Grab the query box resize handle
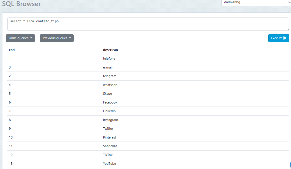 click(x=287, y=29)
